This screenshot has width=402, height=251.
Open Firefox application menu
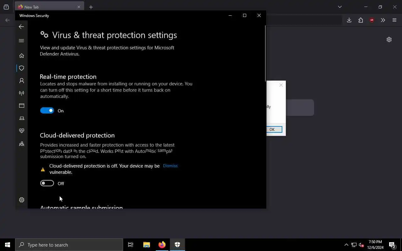tap(394, 20)
